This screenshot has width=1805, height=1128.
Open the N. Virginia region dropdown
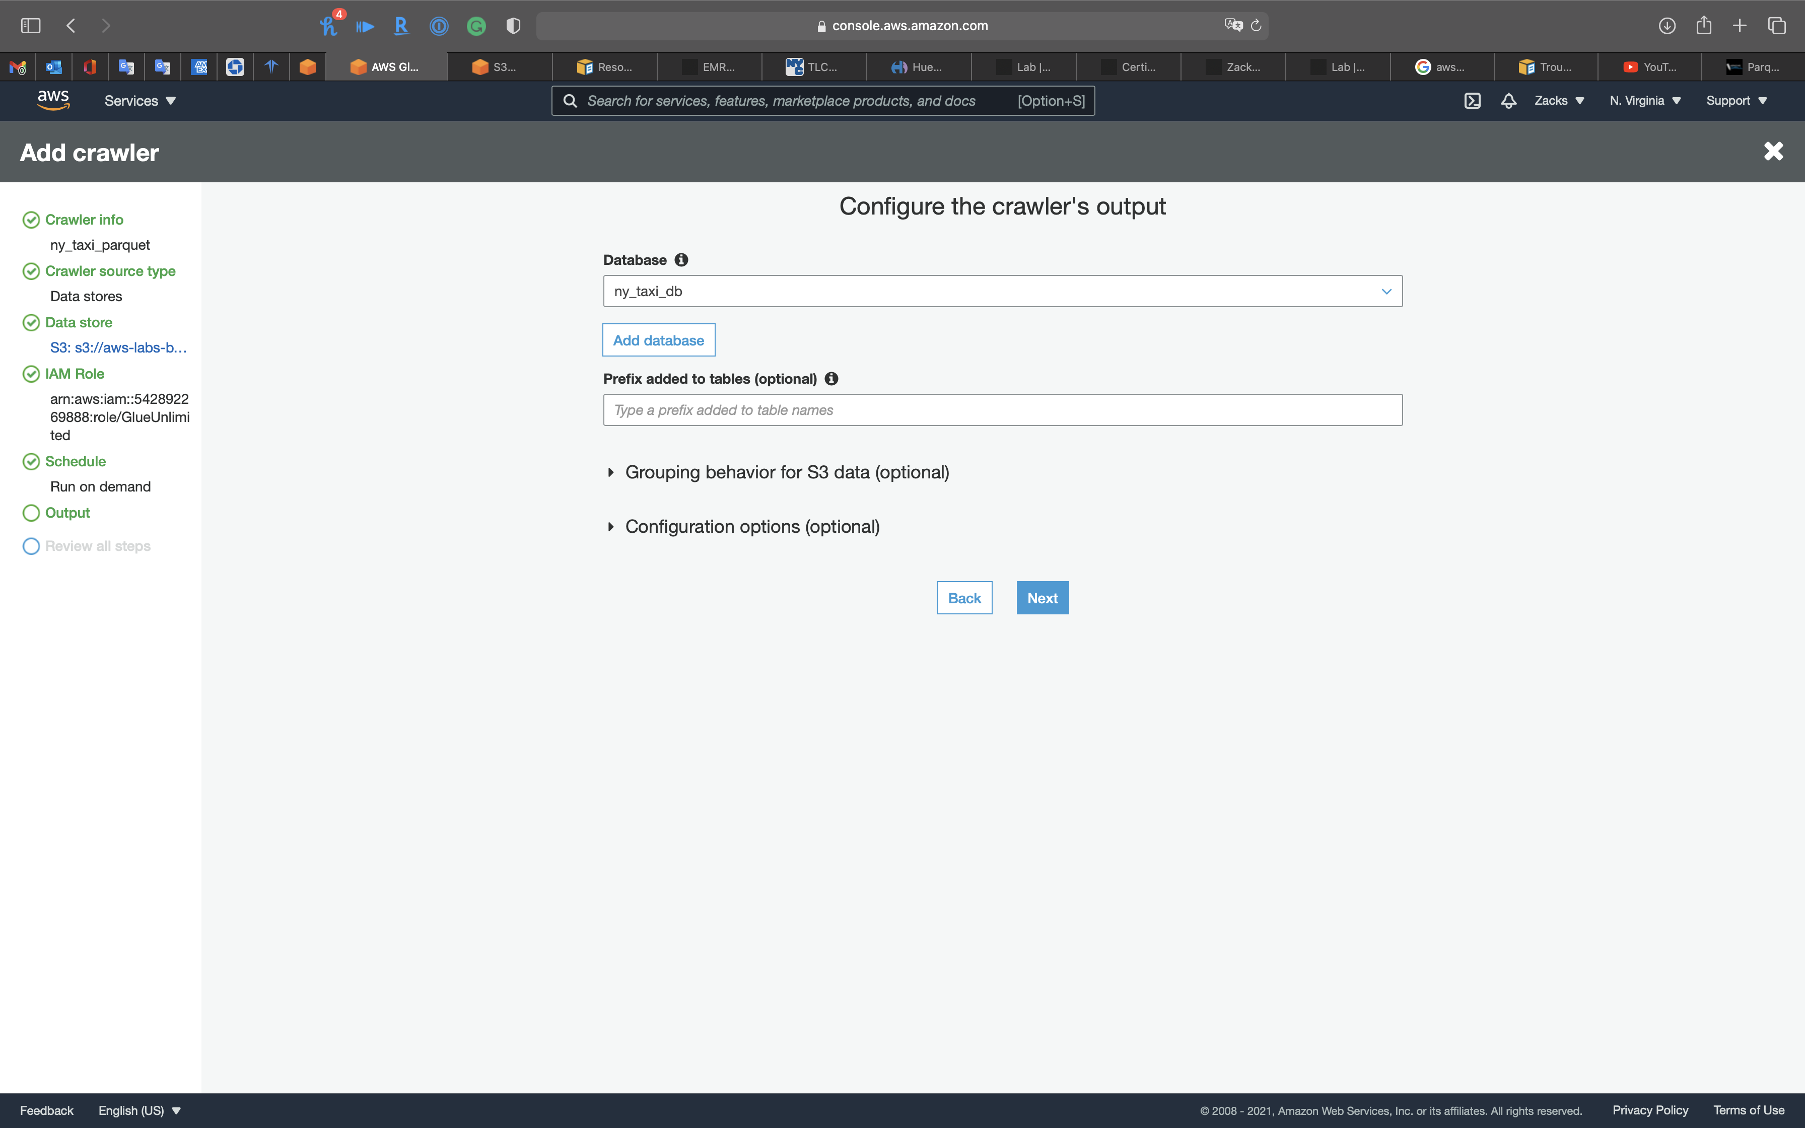tap(1645, 101)
